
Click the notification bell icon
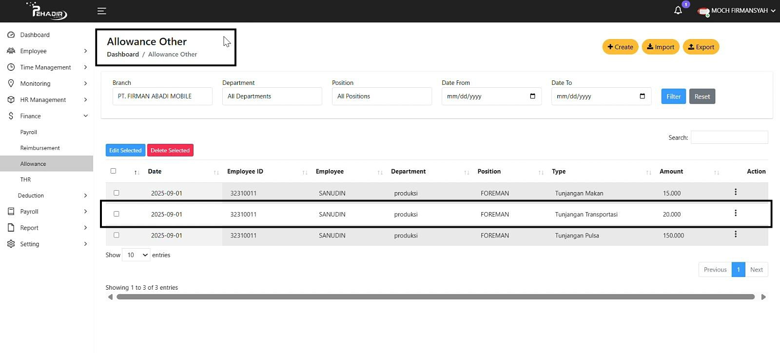pos(678,10)
